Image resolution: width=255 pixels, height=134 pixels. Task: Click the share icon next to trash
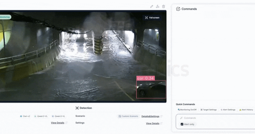tap(158, 6)
